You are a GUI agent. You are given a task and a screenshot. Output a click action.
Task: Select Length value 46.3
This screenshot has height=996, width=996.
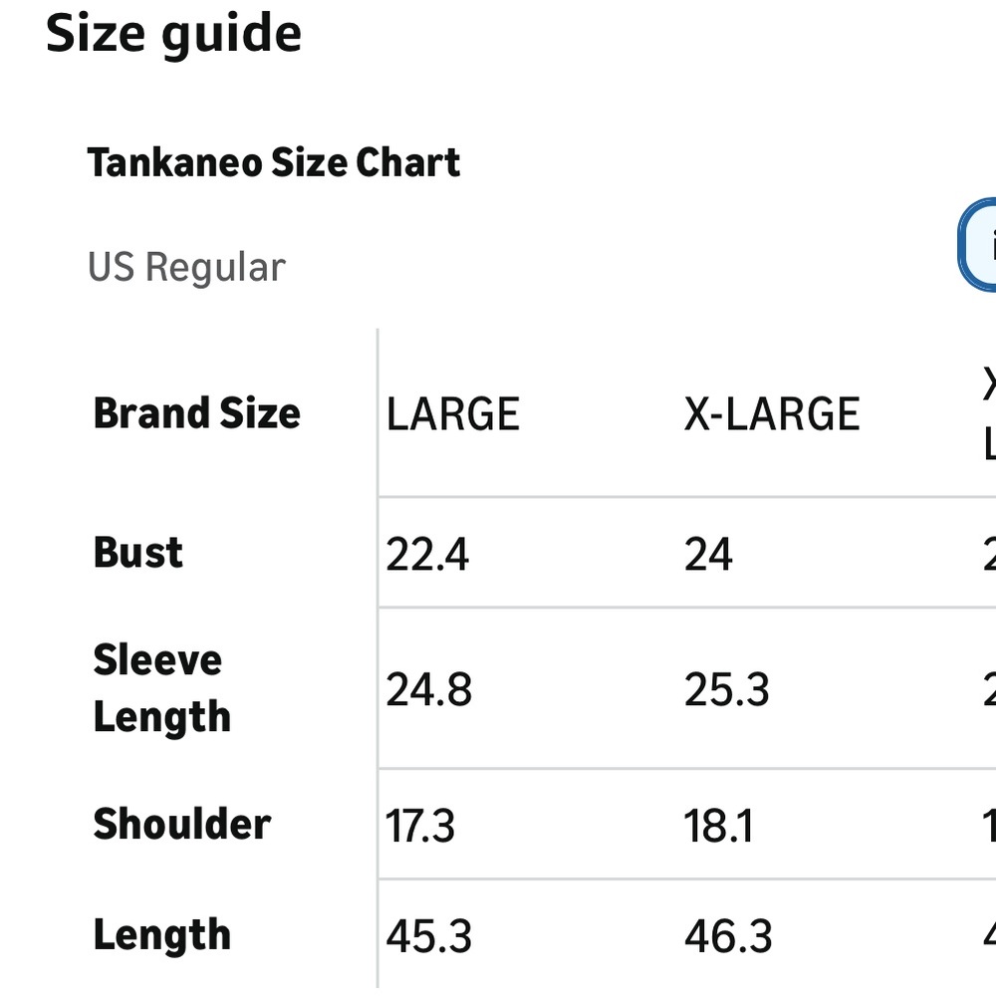[727, 937]
